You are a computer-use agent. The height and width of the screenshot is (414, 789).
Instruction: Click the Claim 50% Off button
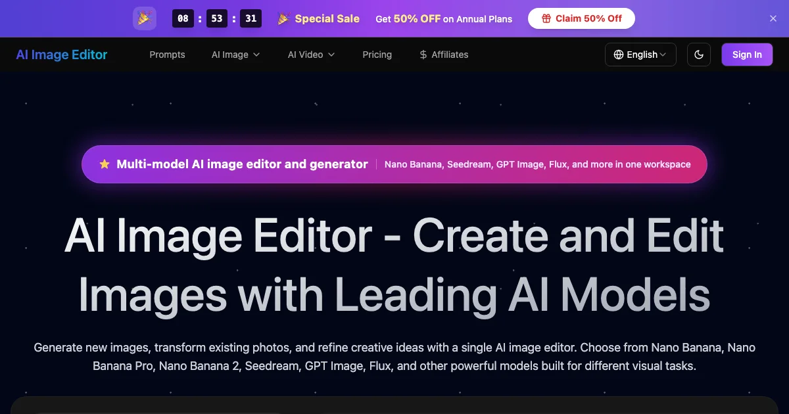click(x=581, y=18)
